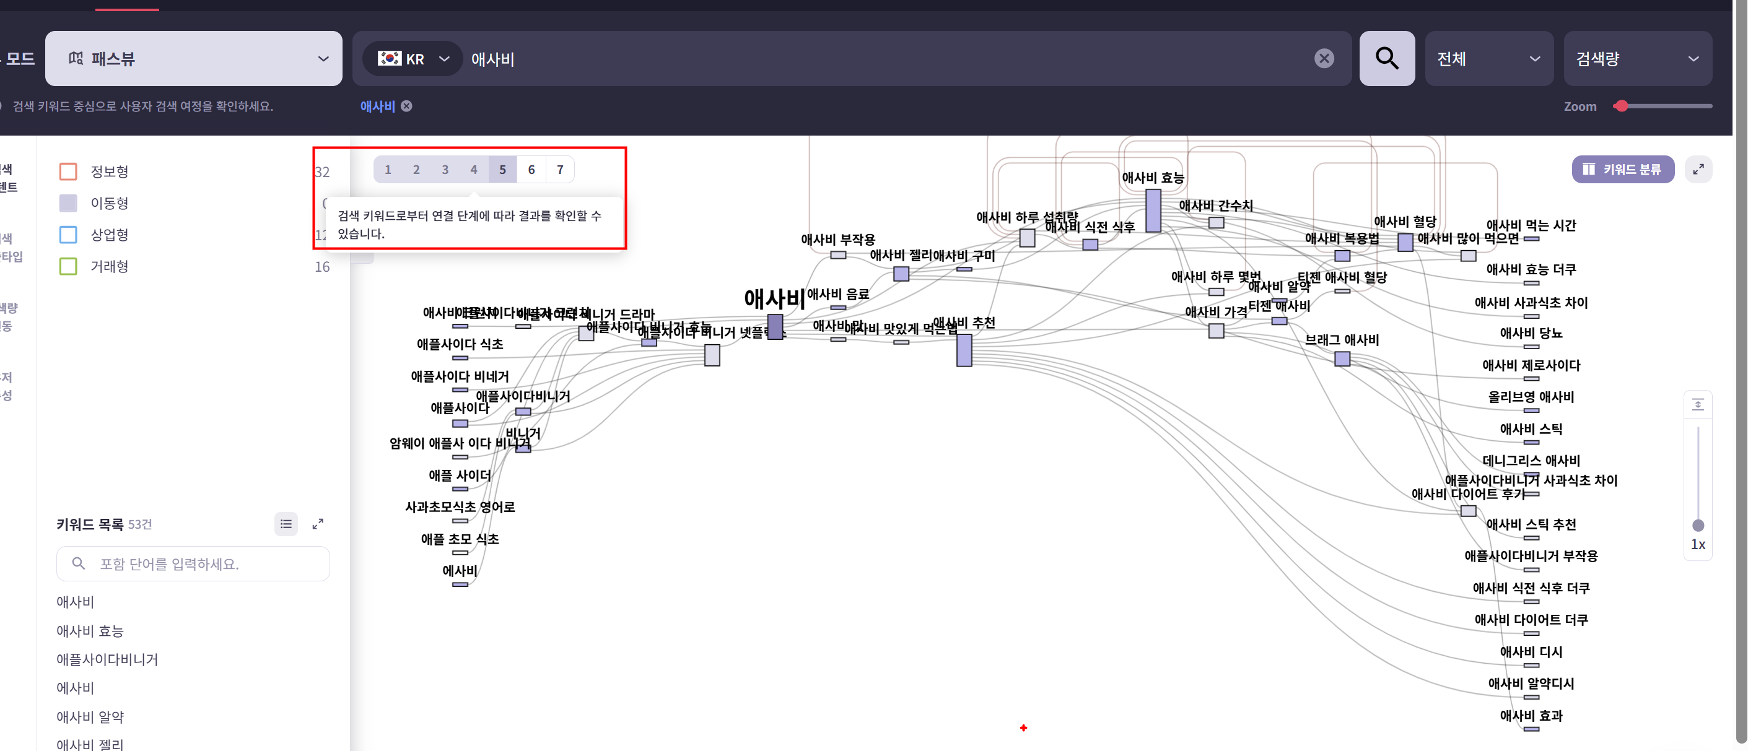This screenshot has height=751, width=1748.
Task: Toggle the 거래형 checkbox
Action: (x=69, y=267)
